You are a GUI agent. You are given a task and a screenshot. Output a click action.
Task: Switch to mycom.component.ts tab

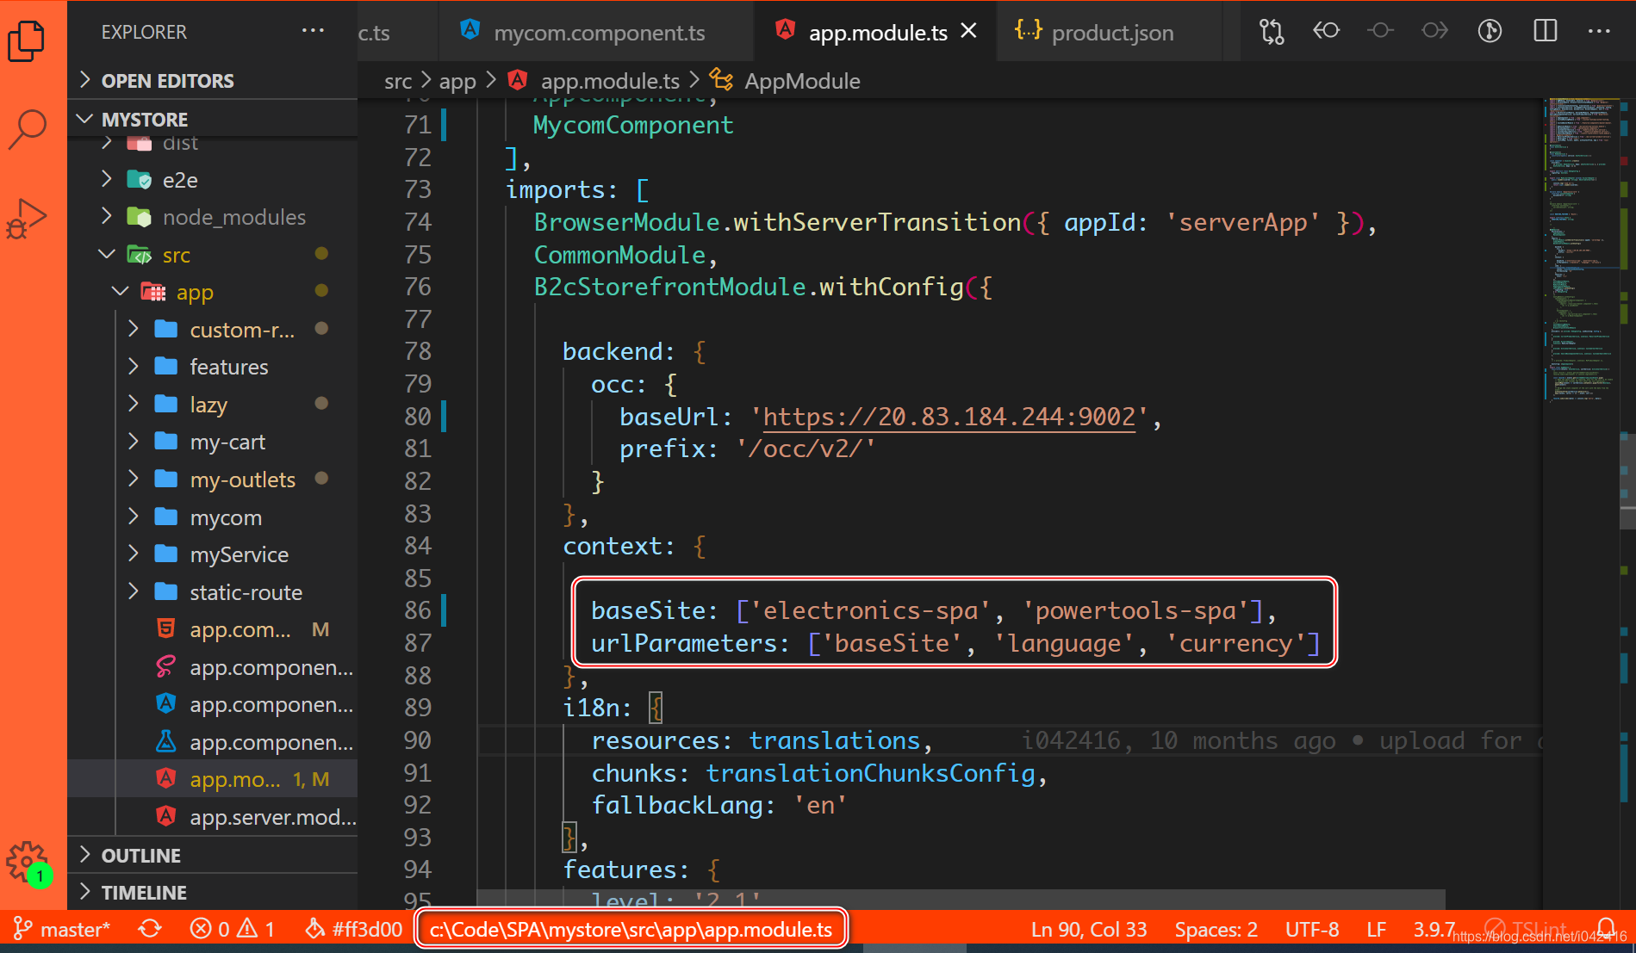coord(596,31)
